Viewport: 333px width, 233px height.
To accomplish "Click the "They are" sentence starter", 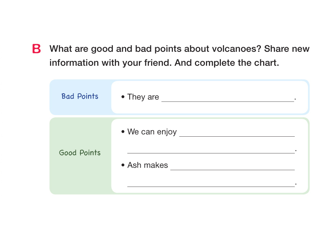I will (143, 97).
